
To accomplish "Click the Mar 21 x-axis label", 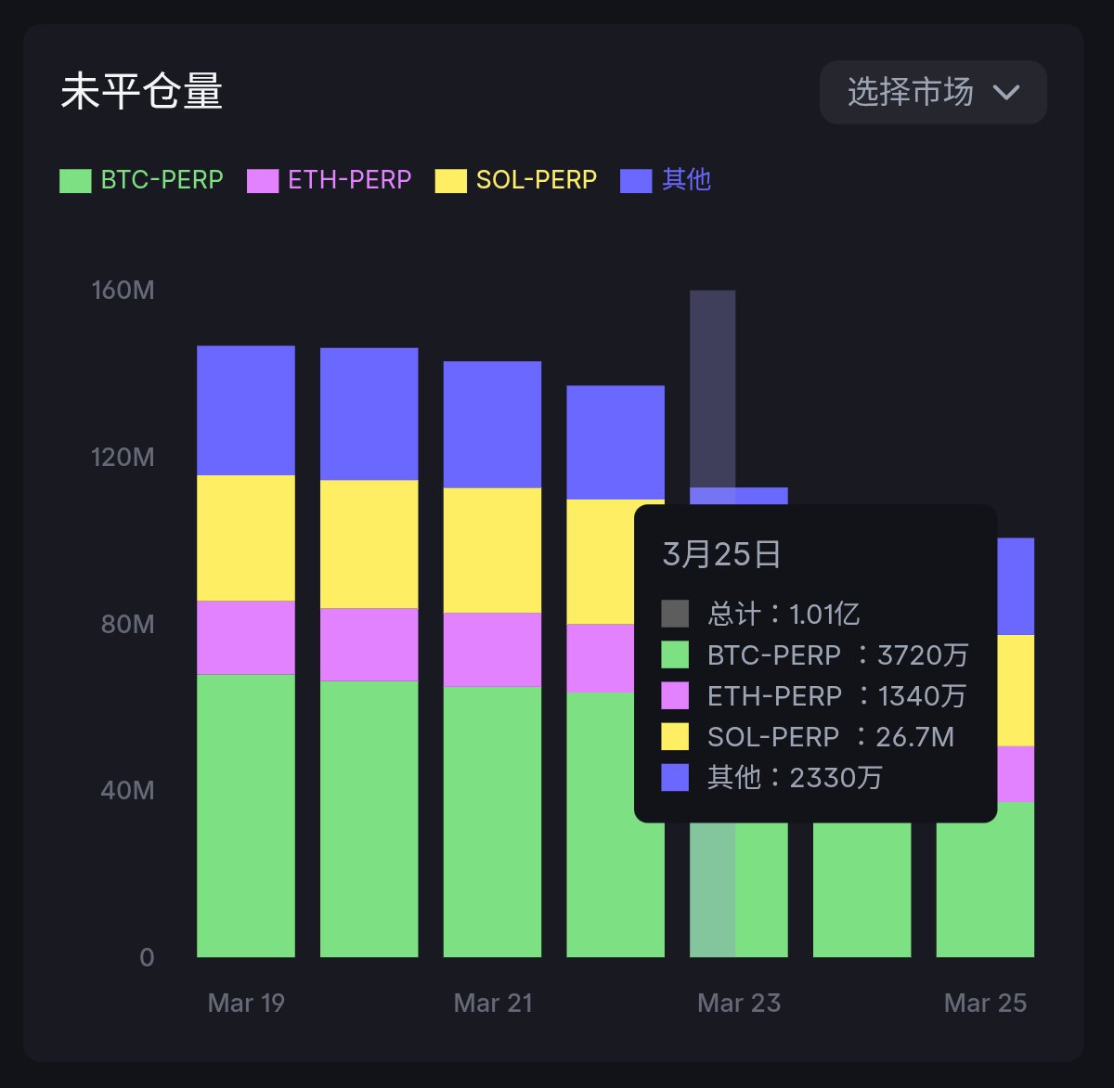I will (x=493, y=1003).
